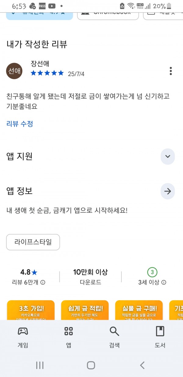
Task: Tap the brown 선애 profile avatar
Action: pyautogui.click(x=14, y=71)
